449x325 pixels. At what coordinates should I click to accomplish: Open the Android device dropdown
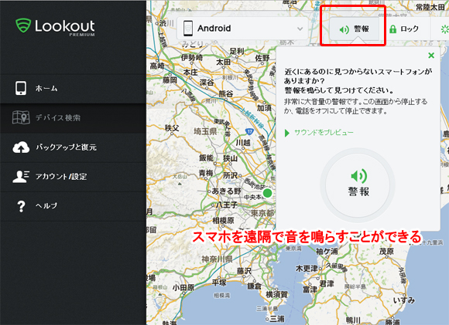pyautogui.click(x=242, y=29)
